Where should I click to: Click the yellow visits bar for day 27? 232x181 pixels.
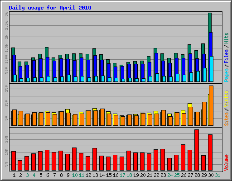pyautogui.click(x=190, y=105)
